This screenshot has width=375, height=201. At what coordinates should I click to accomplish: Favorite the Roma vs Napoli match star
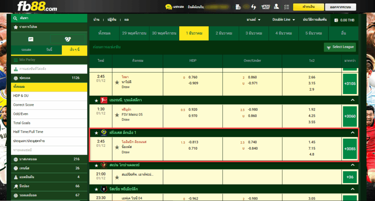coord(117,82)
